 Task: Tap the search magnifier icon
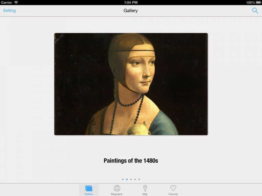[x=255, y=11]
